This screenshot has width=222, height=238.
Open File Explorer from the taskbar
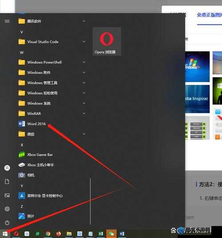(69, 234)
